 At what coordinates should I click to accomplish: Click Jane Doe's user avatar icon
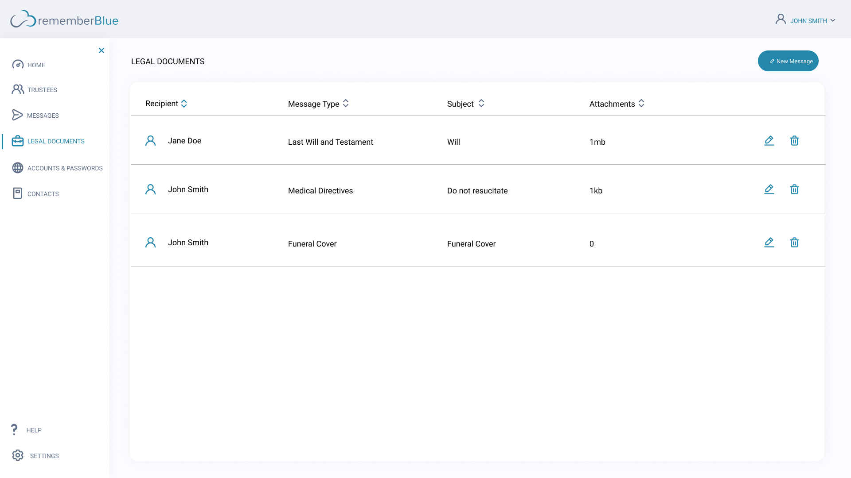[x=151, y=141]
